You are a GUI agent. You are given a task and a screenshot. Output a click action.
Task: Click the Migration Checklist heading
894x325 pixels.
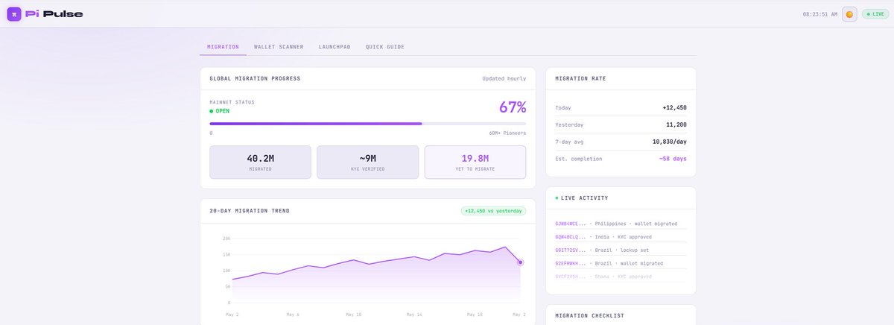click(589, 316)
